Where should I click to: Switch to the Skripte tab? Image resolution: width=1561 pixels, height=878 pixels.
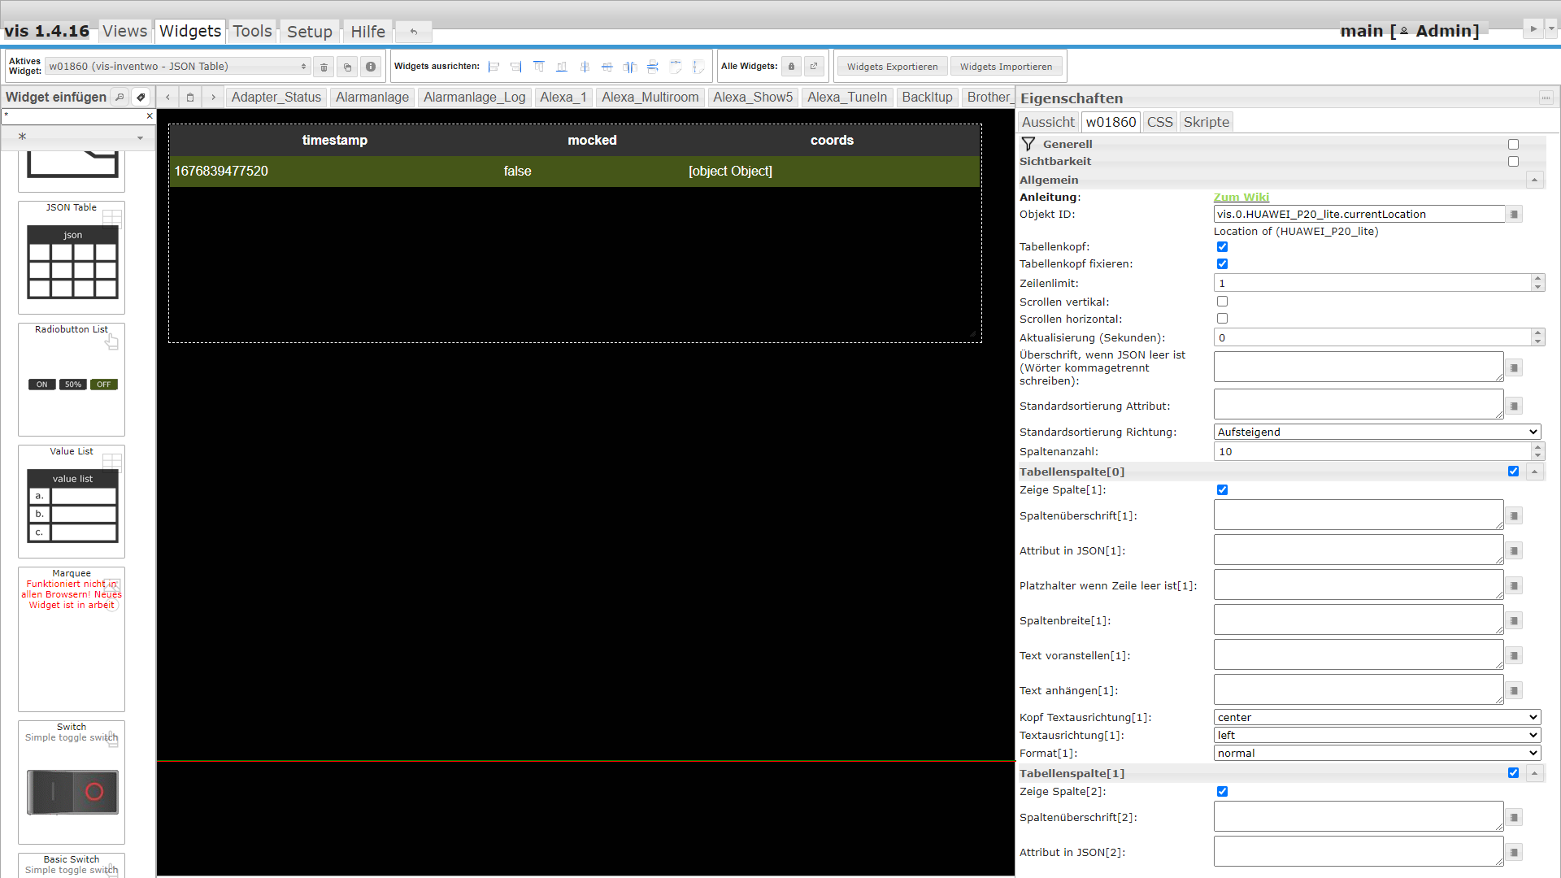[x=1207, y=122]
